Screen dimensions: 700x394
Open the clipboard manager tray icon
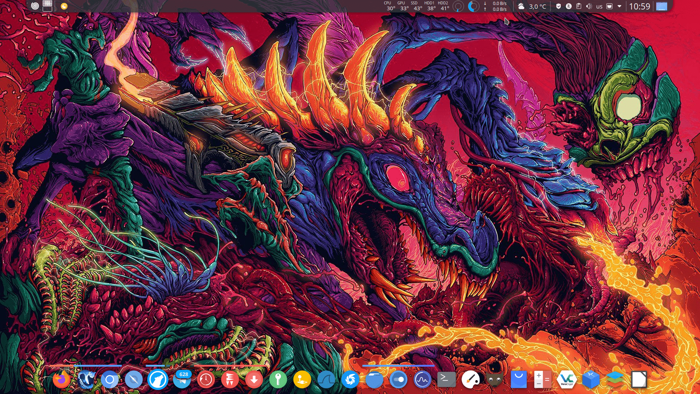[579, 6]
